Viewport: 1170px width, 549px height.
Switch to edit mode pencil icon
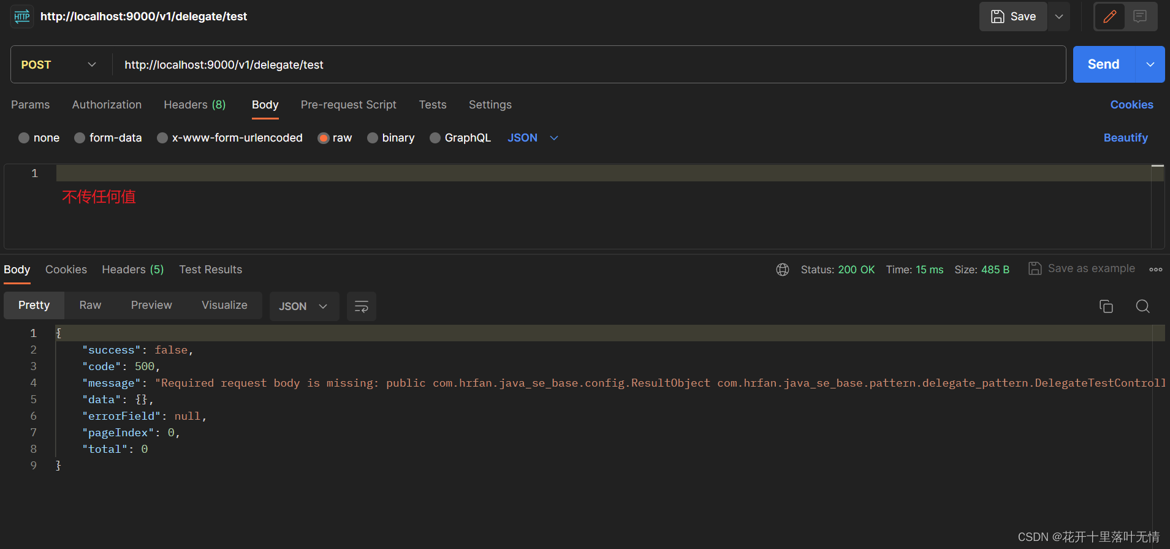point(1110,17)
